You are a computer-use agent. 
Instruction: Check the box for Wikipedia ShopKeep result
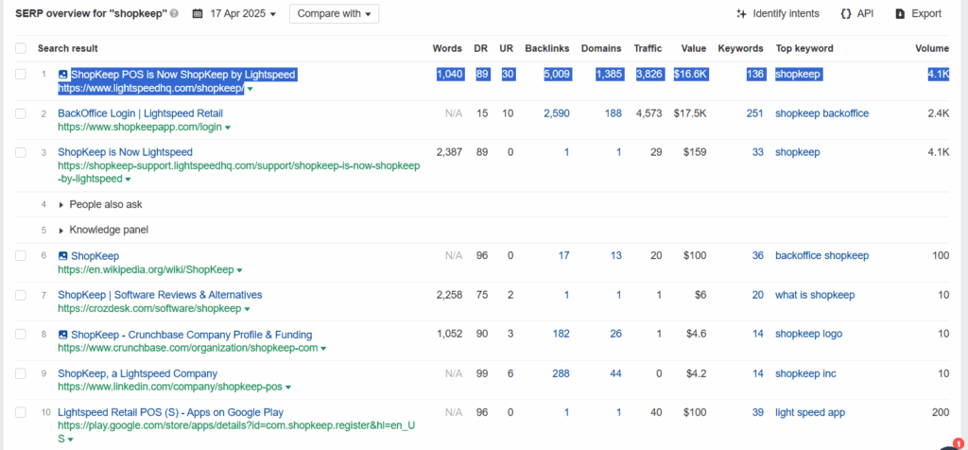[x=21, y=255]
